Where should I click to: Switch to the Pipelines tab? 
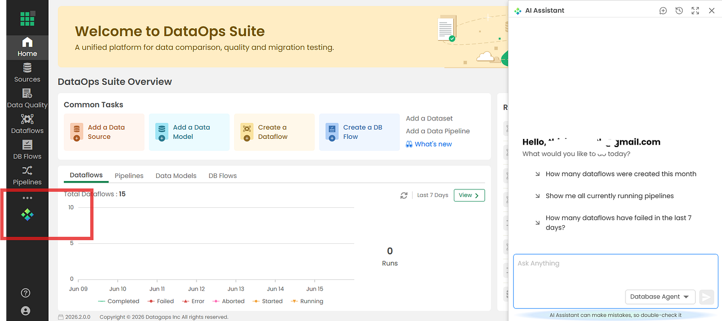tap(129, 176)
